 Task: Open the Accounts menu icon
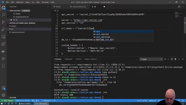[x=3, y=88]
